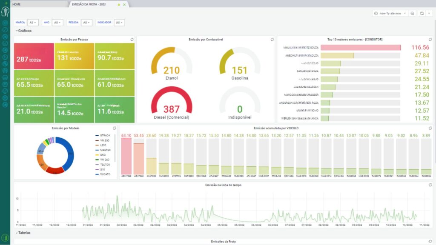The image size is (436, 245).
Task: Toggle DUCATO series in model legend
Action: (106, 174)
